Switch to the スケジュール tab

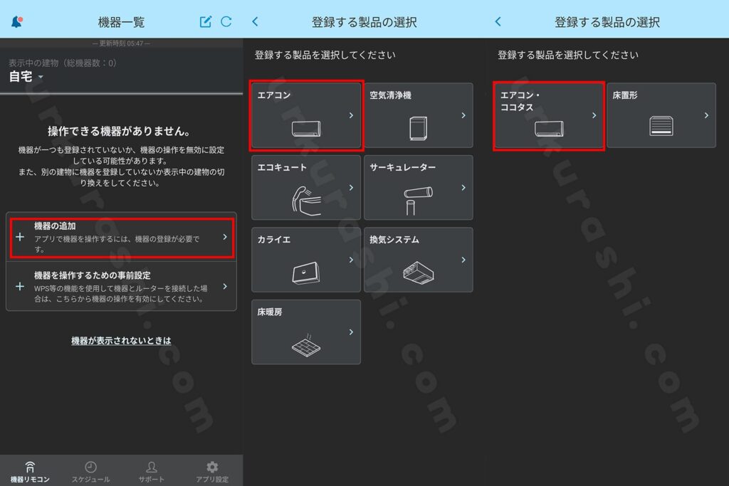click(x=90, y=471)
